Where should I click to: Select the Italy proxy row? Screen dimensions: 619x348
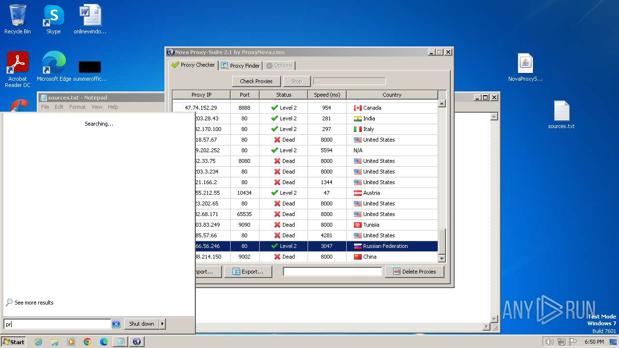305,129
